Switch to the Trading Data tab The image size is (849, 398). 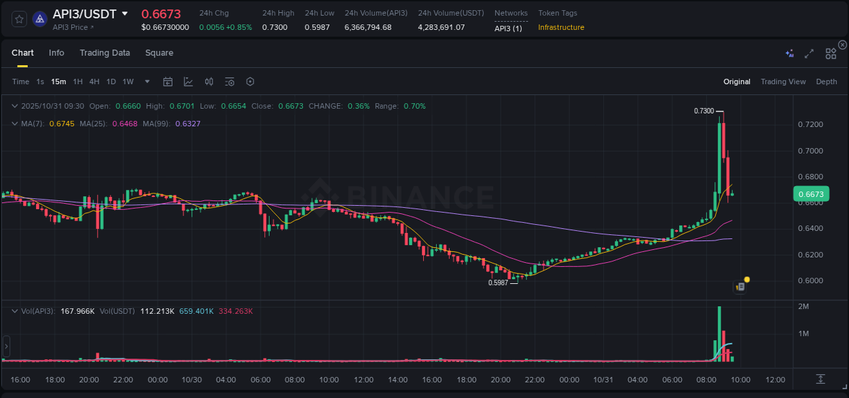point(105,52)
